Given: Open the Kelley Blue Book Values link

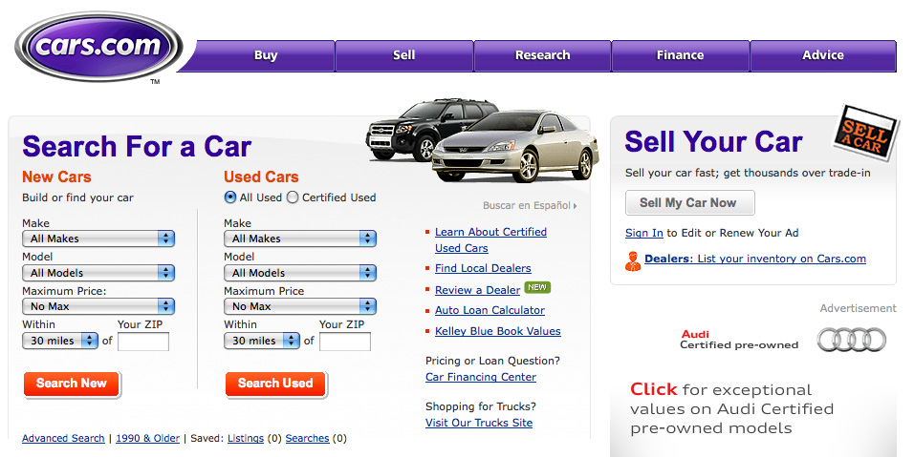Looking at the screenshot, I should 497,331.
